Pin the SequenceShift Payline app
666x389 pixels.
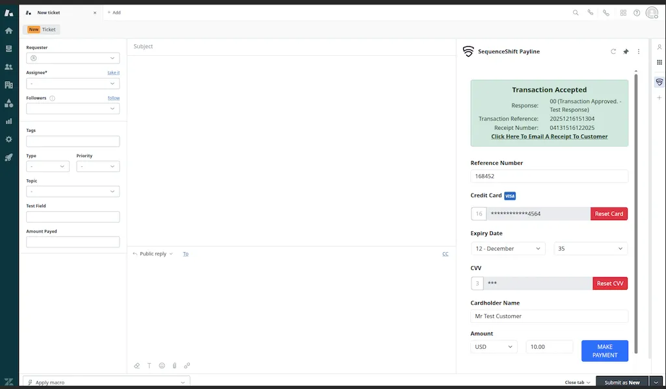click(x=626, y=51)
